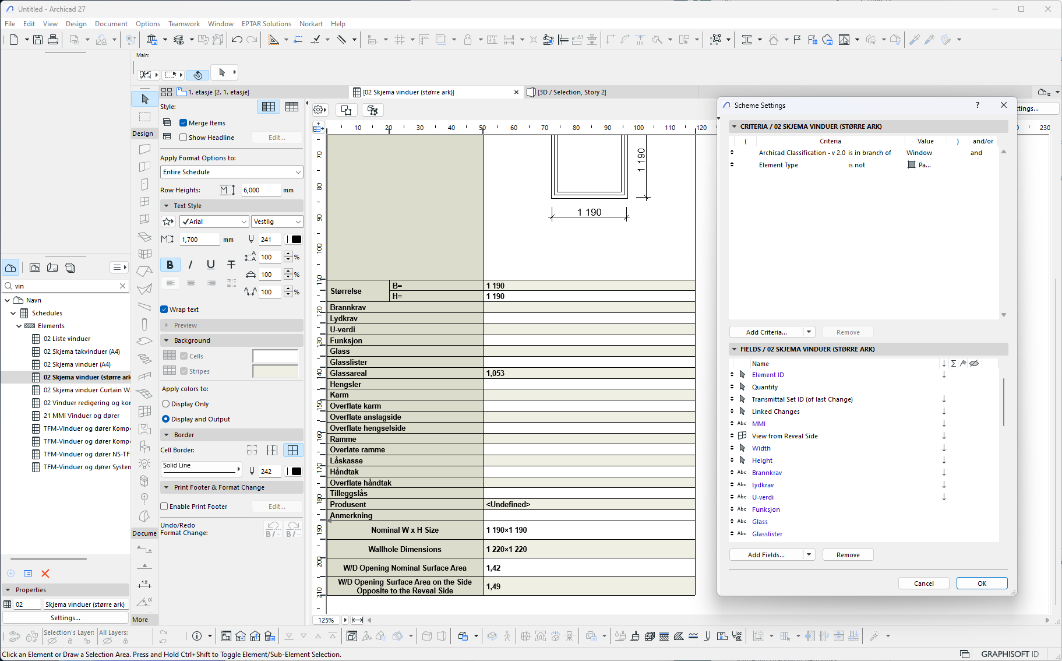Click the Save icon in toolbar
Viewport: 1062px width, 661px height.
click(x=38, y=40)
